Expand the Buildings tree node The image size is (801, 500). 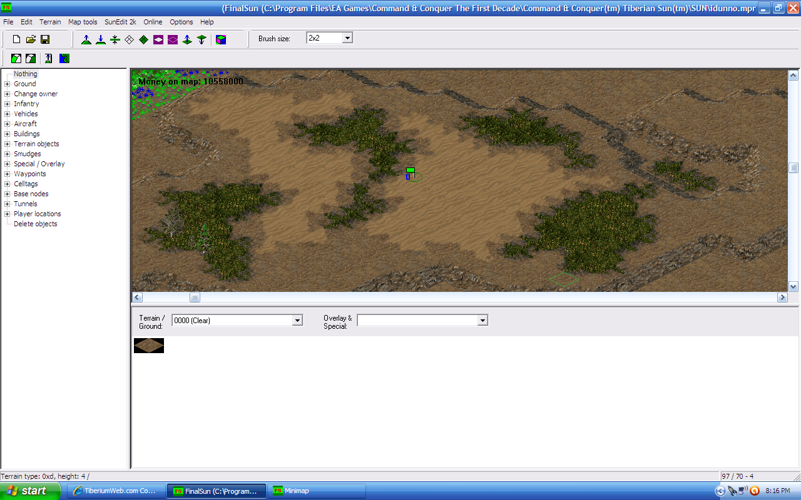tap(8, 134)
